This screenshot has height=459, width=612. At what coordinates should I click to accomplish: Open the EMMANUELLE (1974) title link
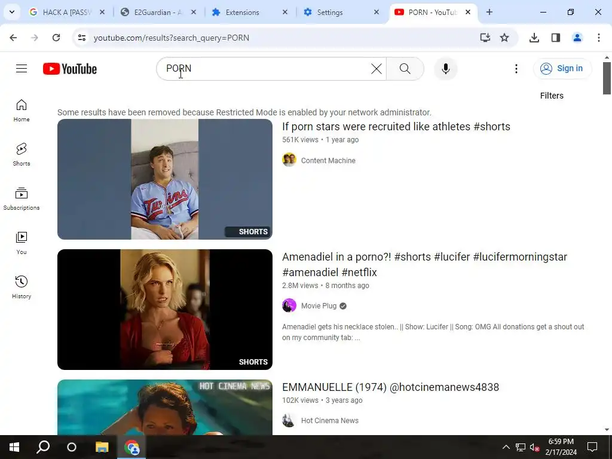click(x=391, y=387)
